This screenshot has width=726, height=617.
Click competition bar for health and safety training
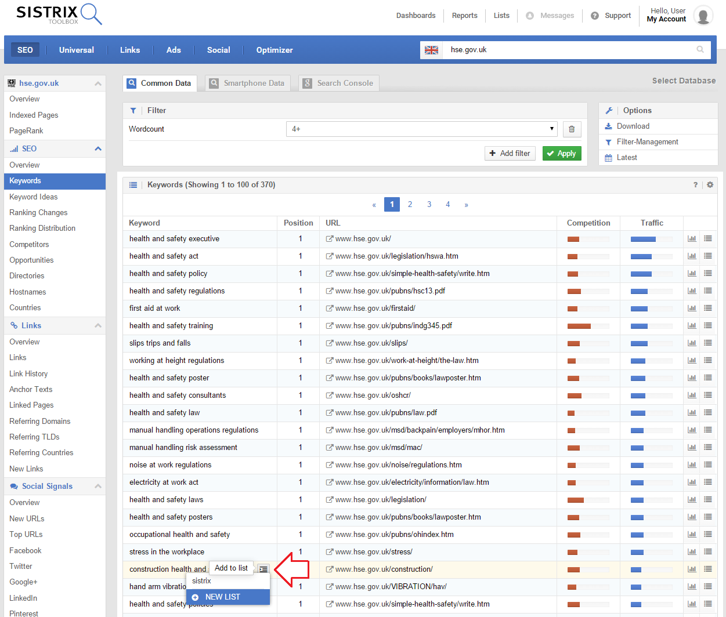point(588,326)
